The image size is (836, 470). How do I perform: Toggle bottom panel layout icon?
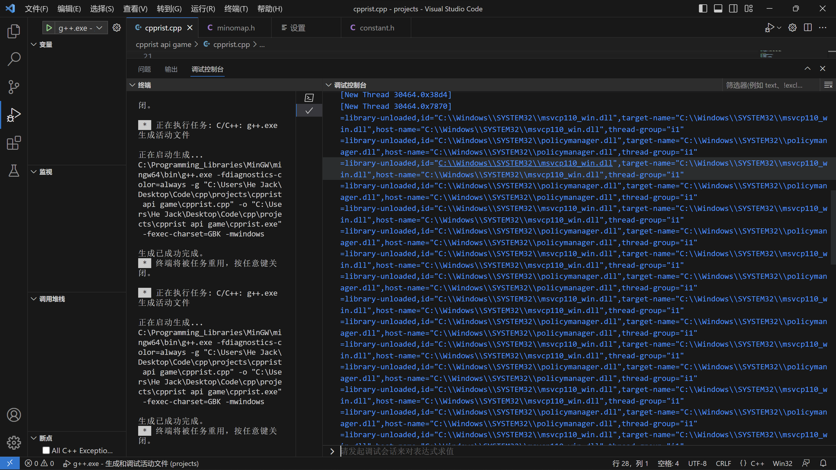point(718,9)
